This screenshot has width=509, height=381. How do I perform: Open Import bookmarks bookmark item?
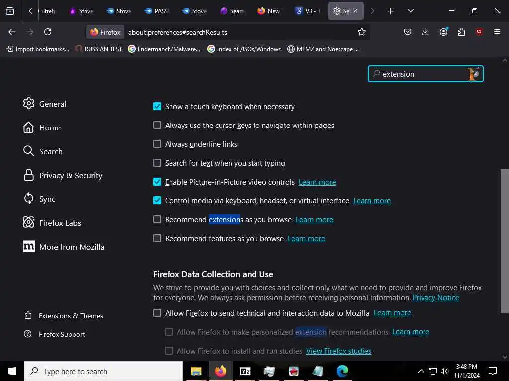38,49
